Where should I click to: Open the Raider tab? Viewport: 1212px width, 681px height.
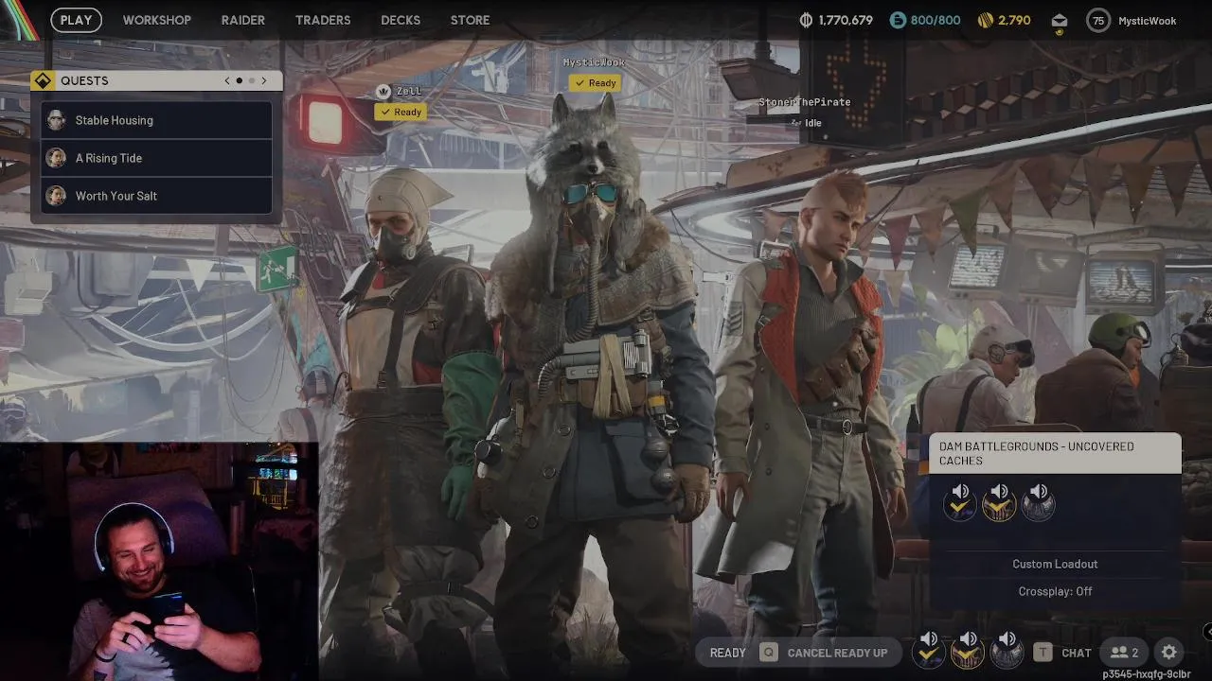click(243, 20)
